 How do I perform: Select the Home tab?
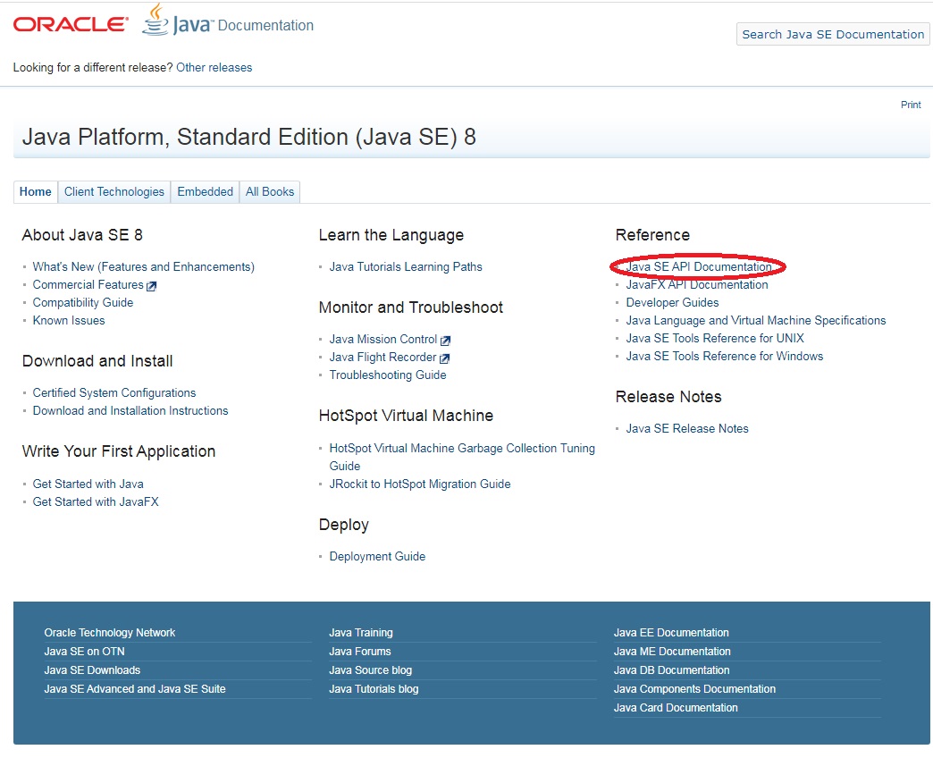click(x=36, y=192)
